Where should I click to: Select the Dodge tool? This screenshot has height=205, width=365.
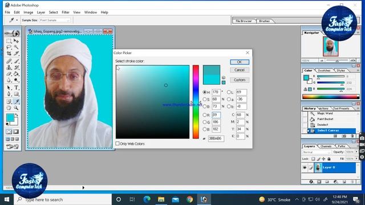coord(16,80)
